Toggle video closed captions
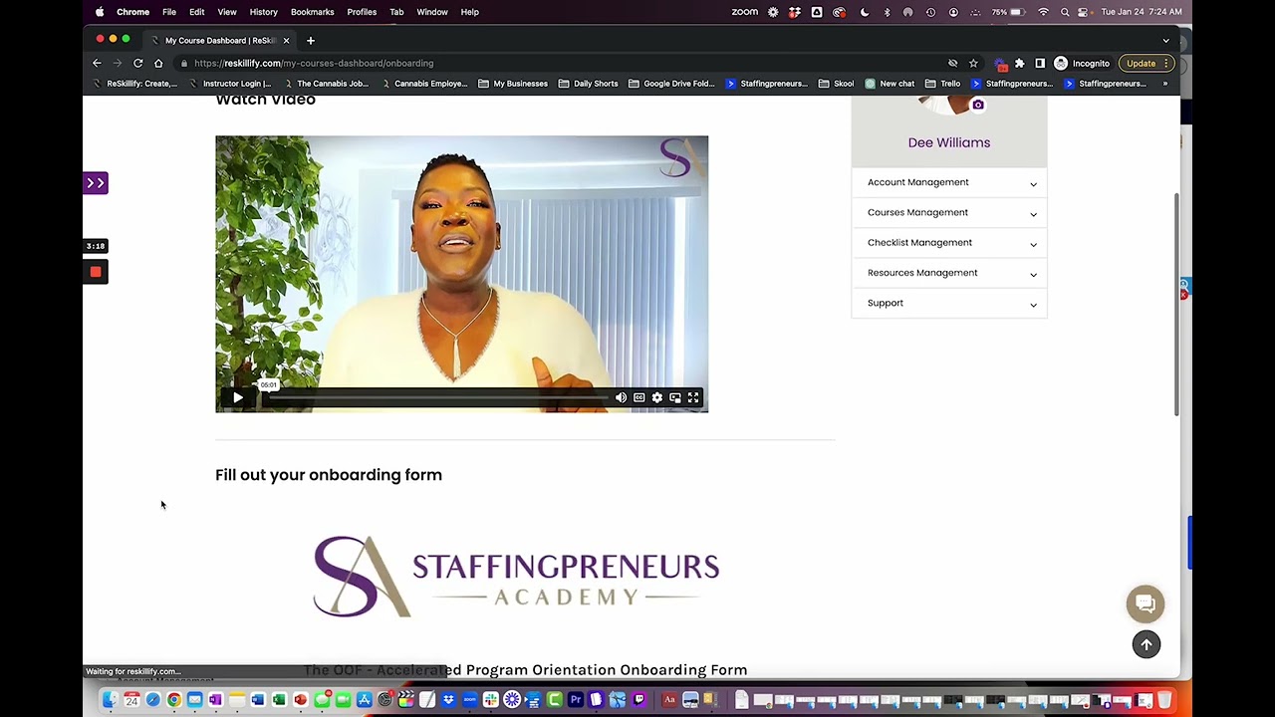Screen dimensions: 1275x717 [x=639, y=398]
